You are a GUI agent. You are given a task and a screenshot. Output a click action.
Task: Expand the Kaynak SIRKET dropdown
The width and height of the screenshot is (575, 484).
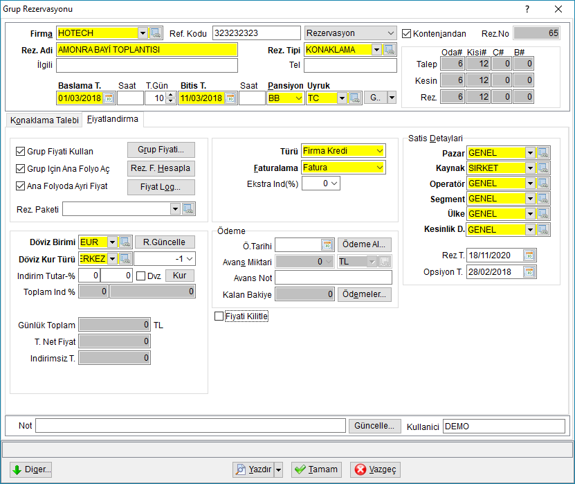[530, 168]
